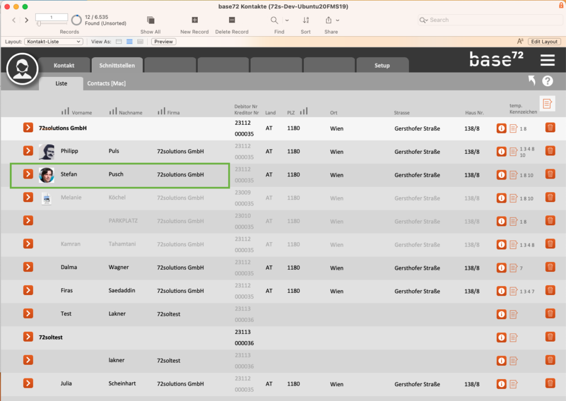This screenshot has height=401, width=566.
Task: Delete the PARKPLATZ contact row
Action: coord(550,220)
